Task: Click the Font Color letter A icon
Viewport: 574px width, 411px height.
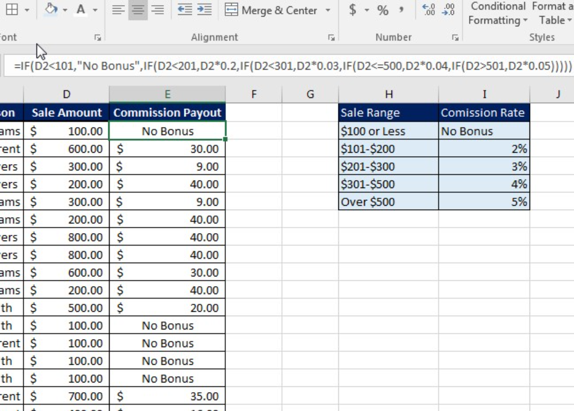Action: coord(81,9)
